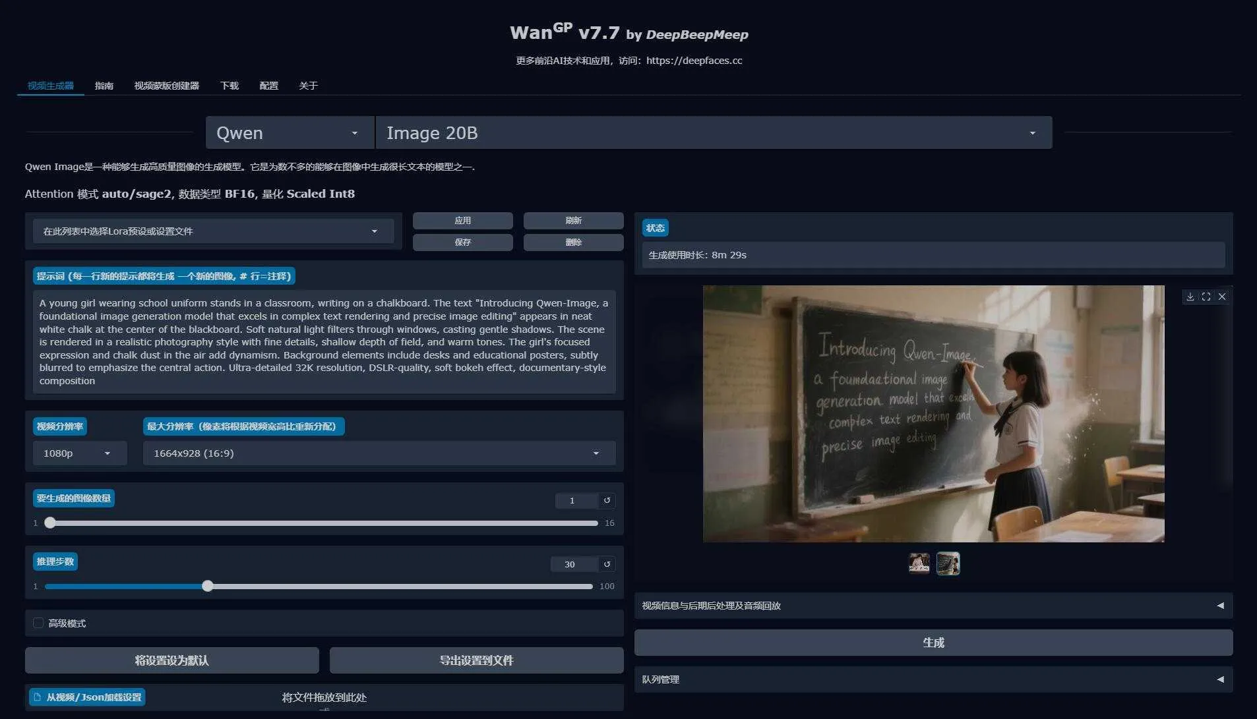Viewport: 1257px width, 719px height.
Task: Download the generated image
Action: 1190,297
